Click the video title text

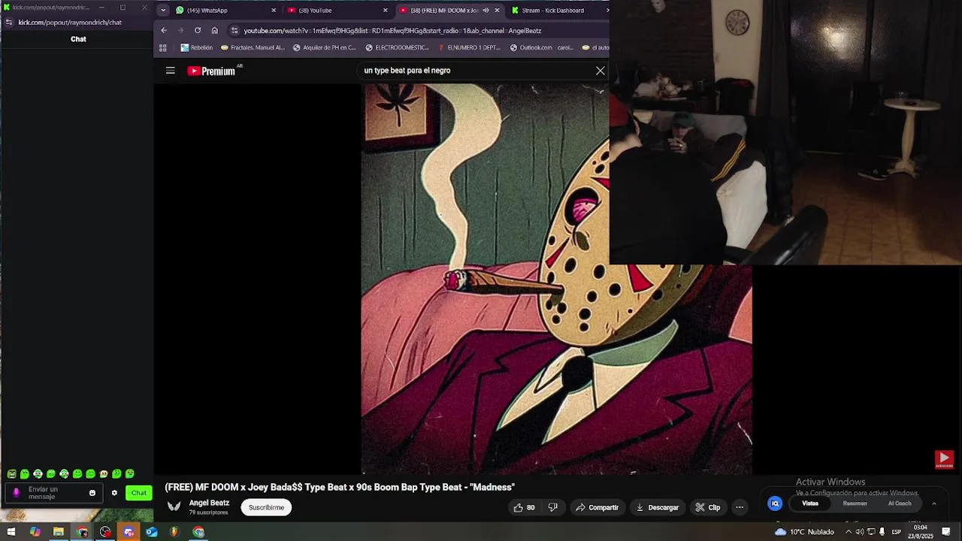click(340, 488)
